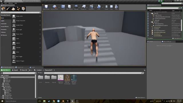Expand the Geometry folder in the tree

click(x=2, y=85)
